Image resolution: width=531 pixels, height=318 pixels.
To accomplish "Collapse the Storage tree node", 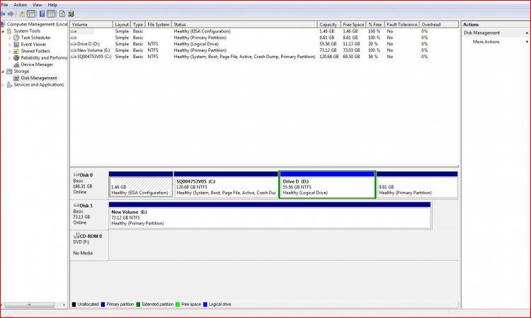I will (x=3, y=72).
